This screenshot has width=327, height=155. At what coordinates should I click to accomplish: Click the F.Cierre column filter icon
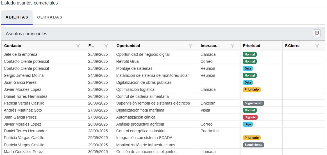coord(317,46)
